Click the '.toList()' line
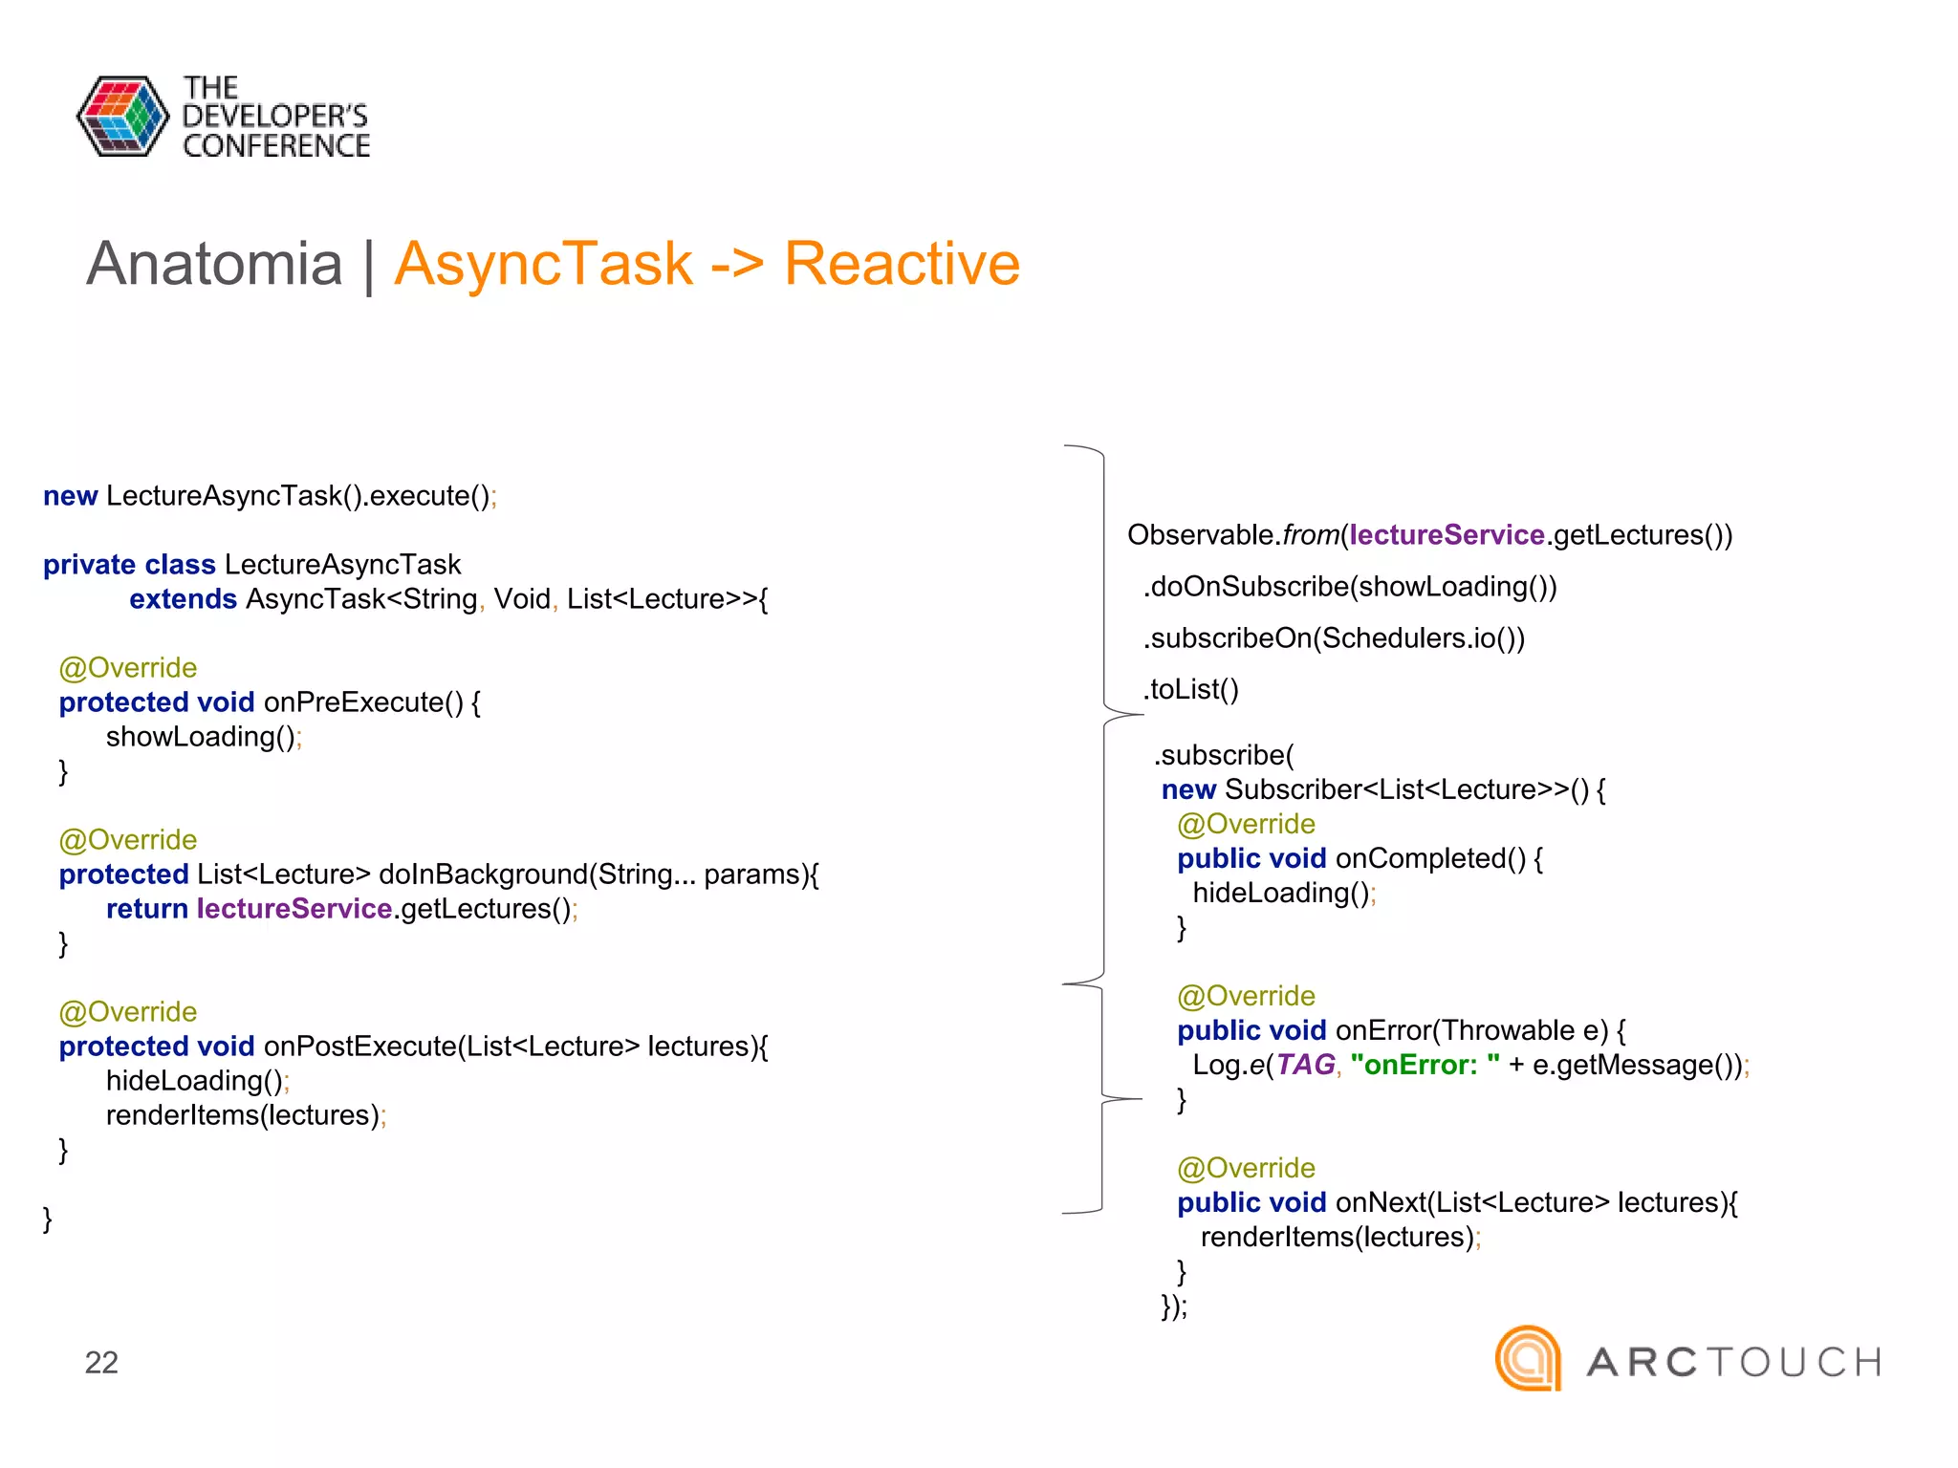 1191,690
